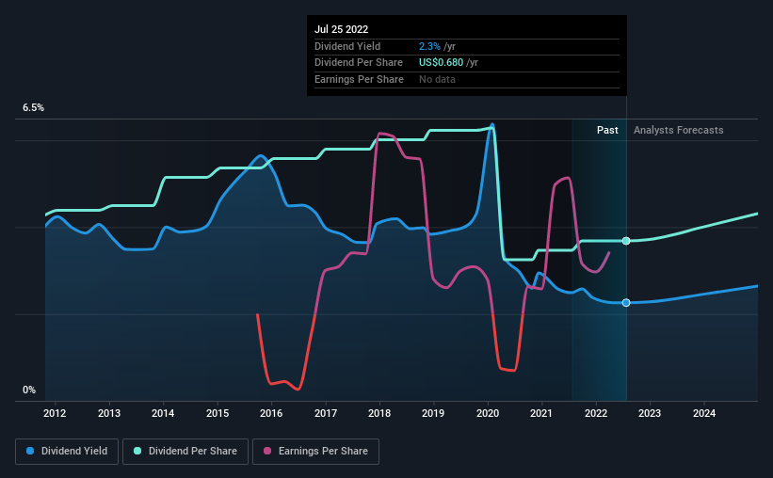Screen dimensions: 773x478
Task: Click the '0%' y-axis label
Action: pos(29,390)
